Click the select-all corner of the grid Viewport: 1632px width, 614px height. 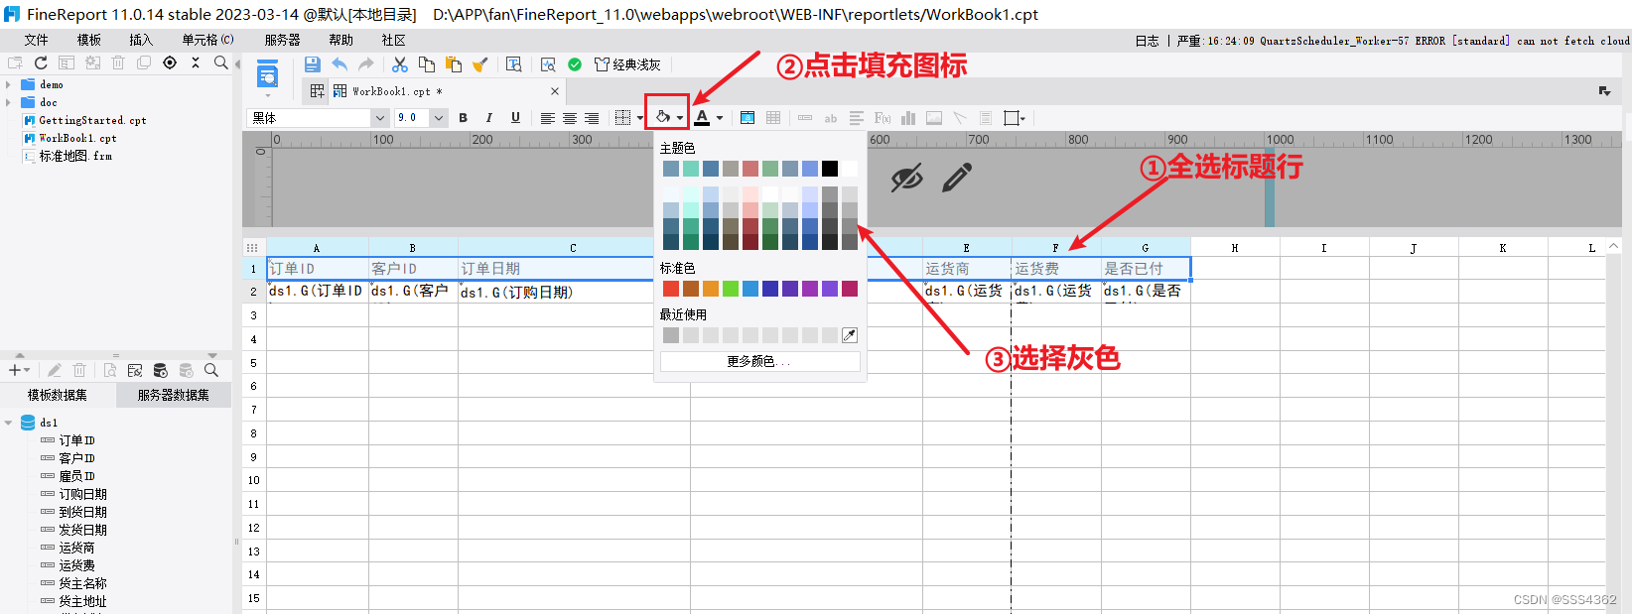pyautogui.click(x=253, y=248)
